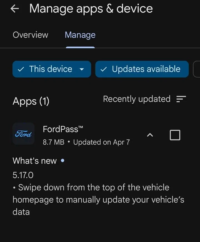Select the Manage tab
This screenshot has height=242, width=200.
pyautogui.click(x=80, y=35)
